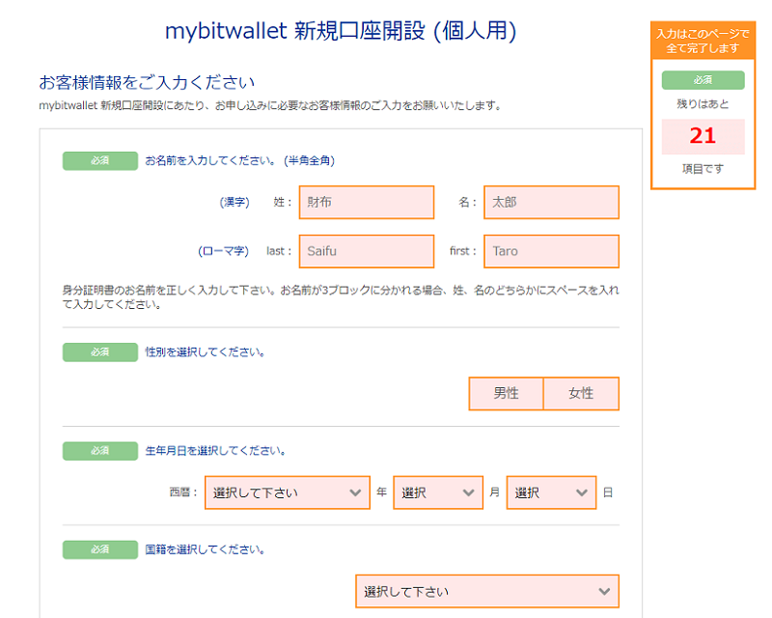This screenshot has width=772, height=618.
Task: Click the 必須 badge next to name prompt
Action: 100,160
